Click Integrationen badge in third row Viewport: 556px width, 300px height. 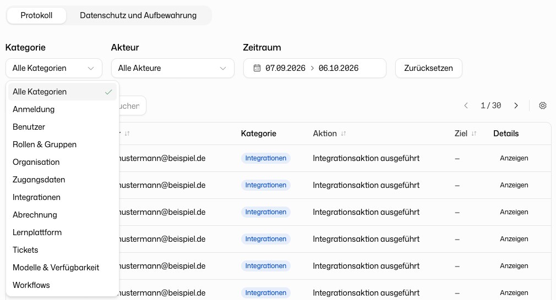click(x=265, y=212)
